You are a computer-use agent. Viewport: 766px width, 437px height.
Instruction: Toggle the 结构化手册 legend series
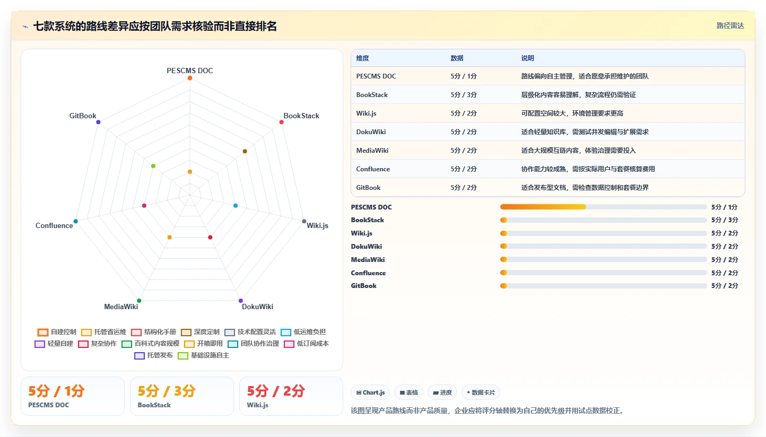click(153, 332)
